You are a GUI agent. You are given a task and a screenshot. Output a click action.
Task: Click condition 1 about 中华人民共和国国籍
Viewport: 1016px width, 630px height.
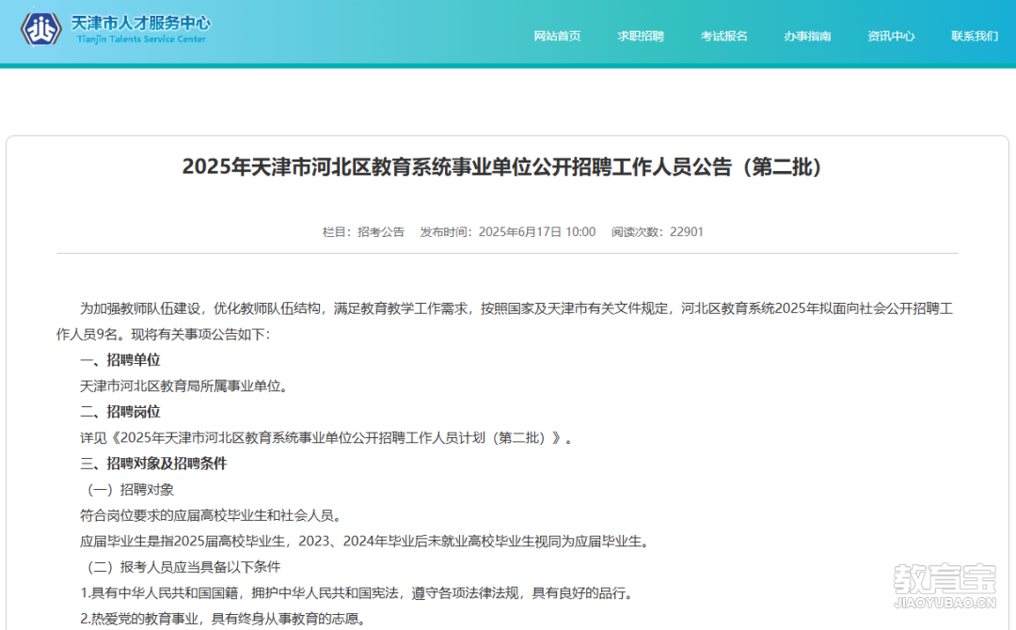click(357, 593)
